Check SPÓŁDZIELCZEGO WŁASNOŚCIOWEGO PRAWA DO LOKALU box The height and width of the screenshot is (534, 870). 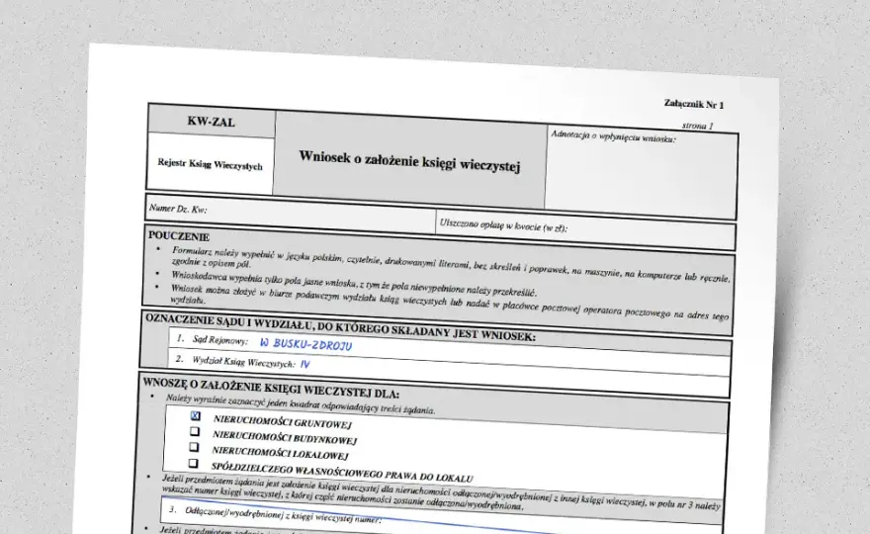pos(193,463)
